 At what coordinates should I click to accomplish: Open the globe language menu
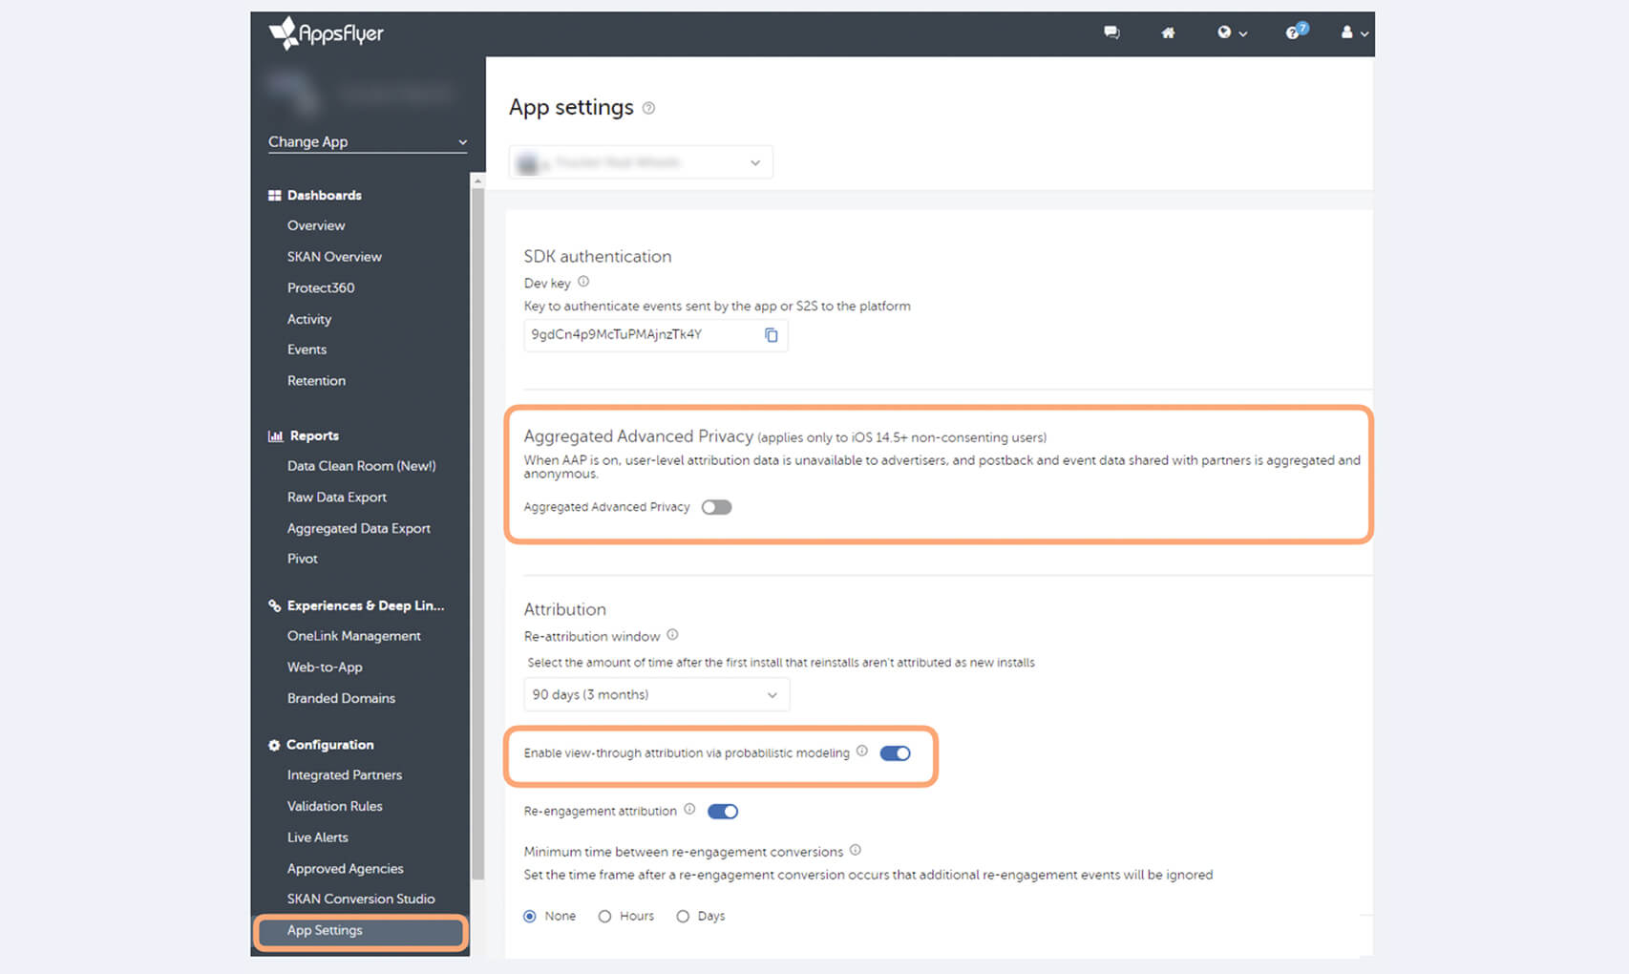[x=1232, y=32]
